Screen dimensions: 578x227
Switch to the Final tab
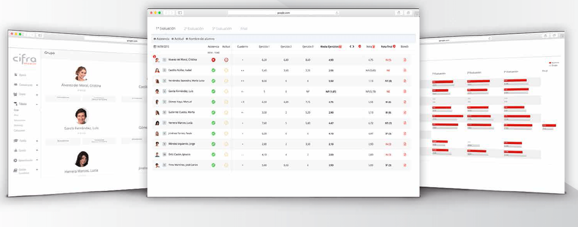click(x=244, y=28)
